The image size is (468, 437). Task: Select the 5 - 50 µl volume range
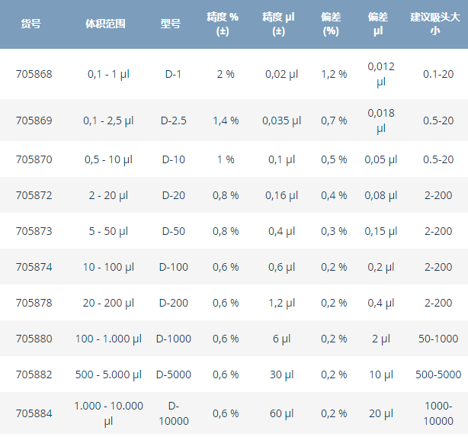108,231
